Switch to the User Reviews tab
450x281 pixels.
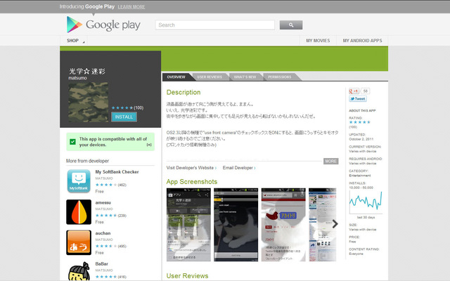210,77
